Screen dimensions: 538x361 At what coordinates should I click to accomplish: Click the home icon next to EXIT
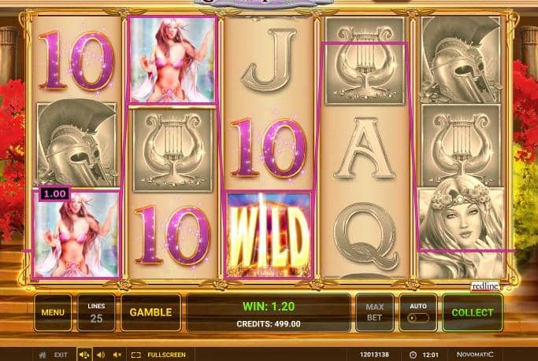click(x=43, y=355)
